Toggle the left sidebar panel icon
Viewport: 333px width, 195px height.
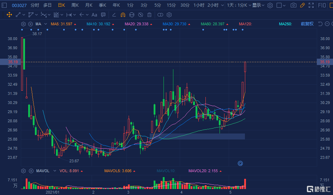(x=4, y=5)
